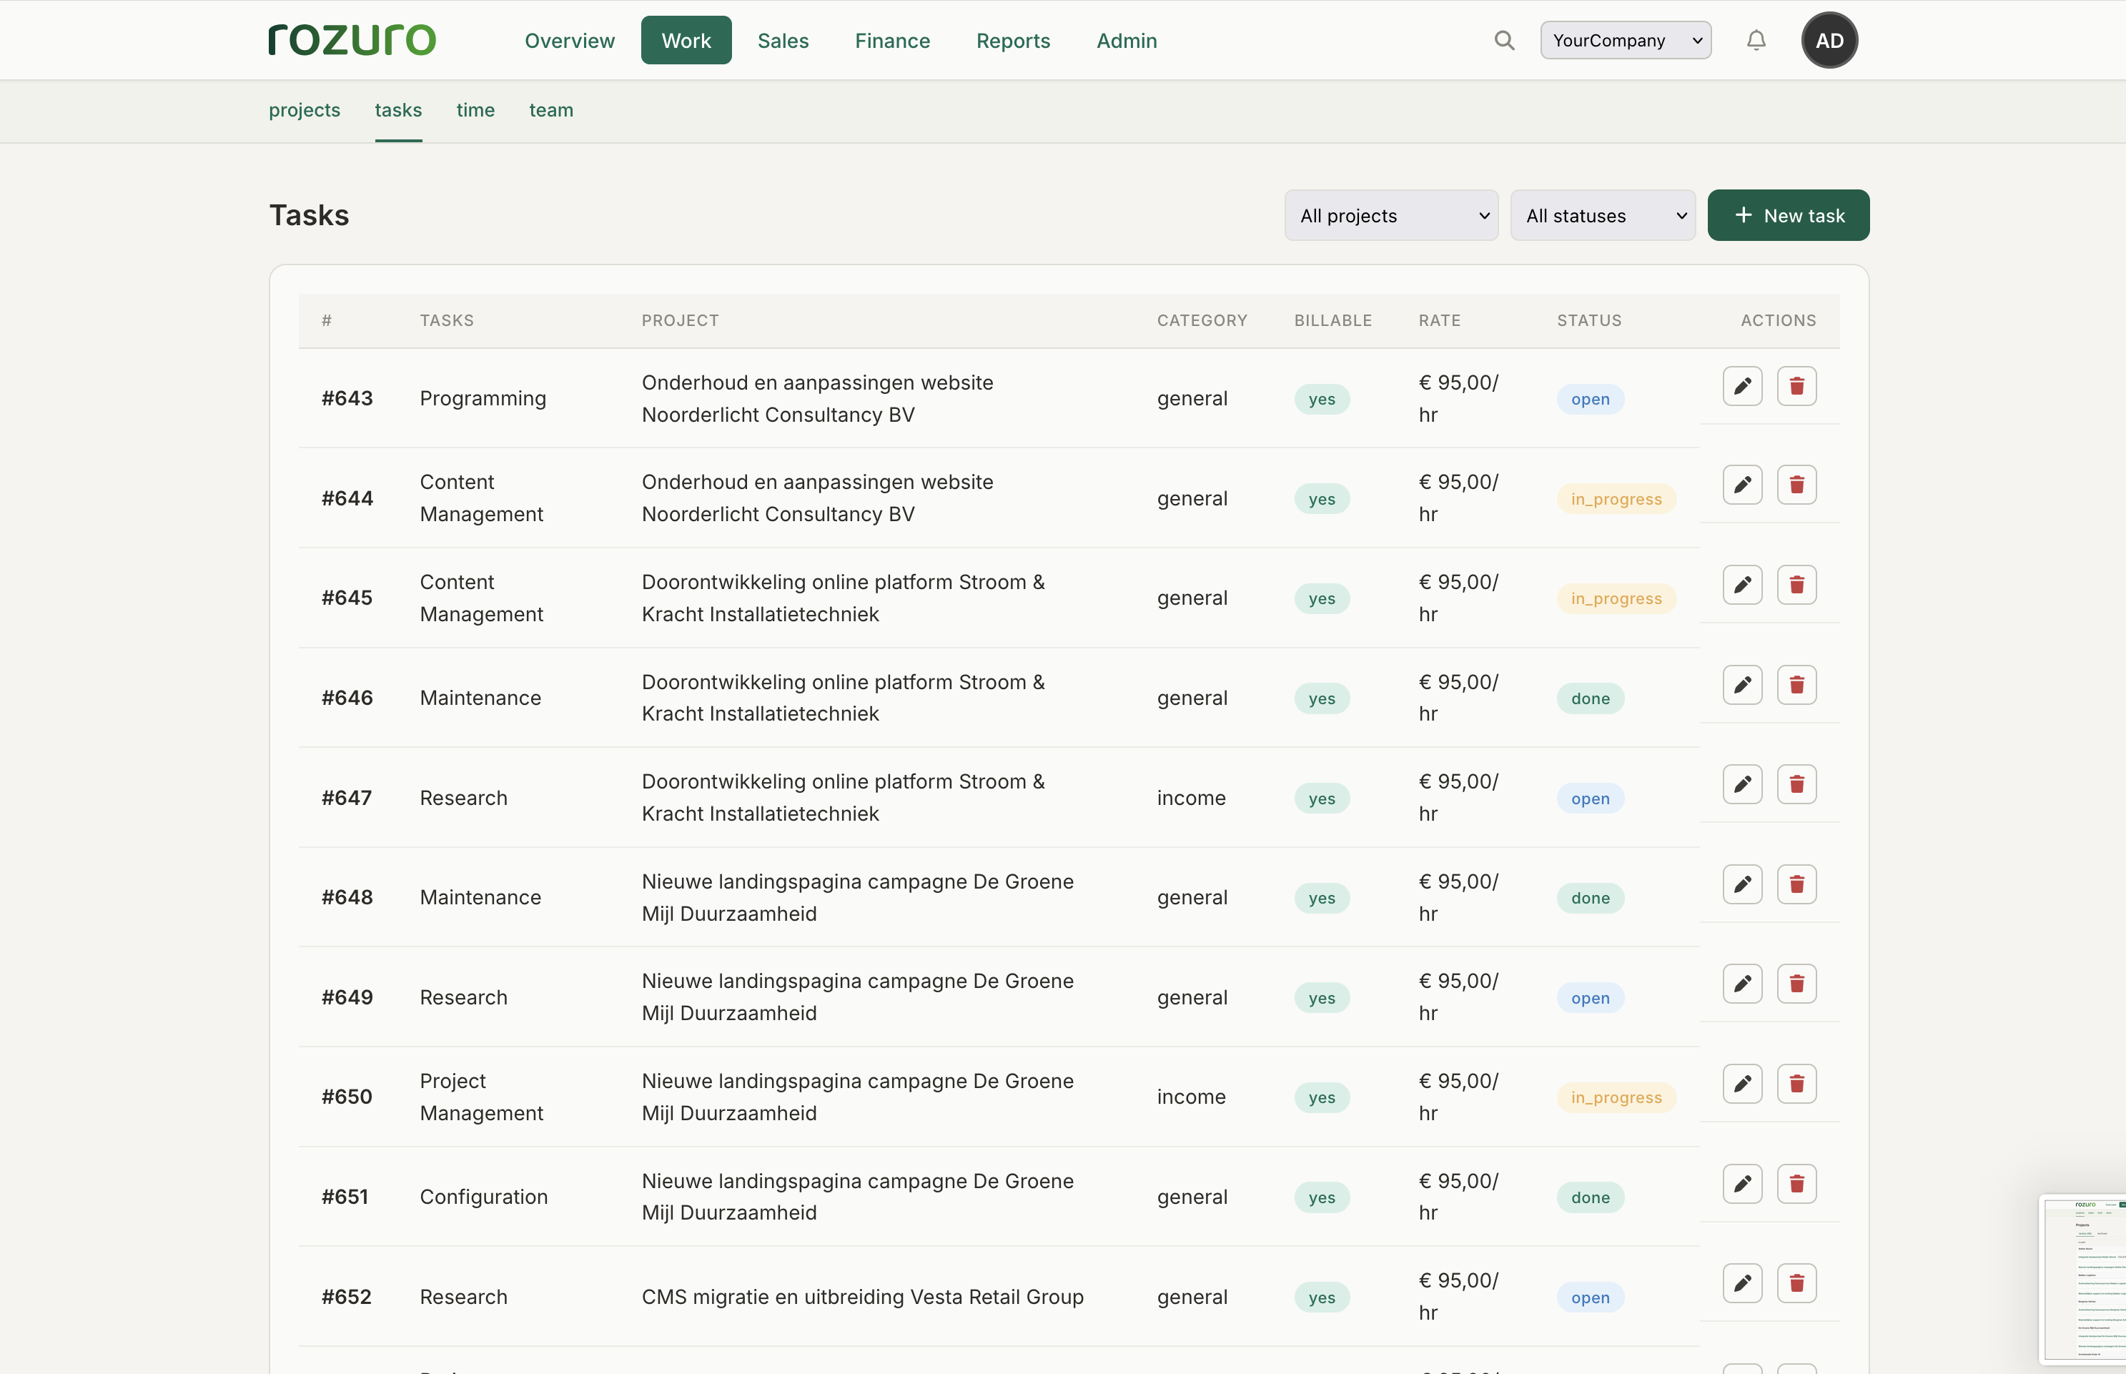Screen dimensions: 2126x1374
Task: Edit task #643 Programming
Action: pyautogui.click(x=1742, y=386)
